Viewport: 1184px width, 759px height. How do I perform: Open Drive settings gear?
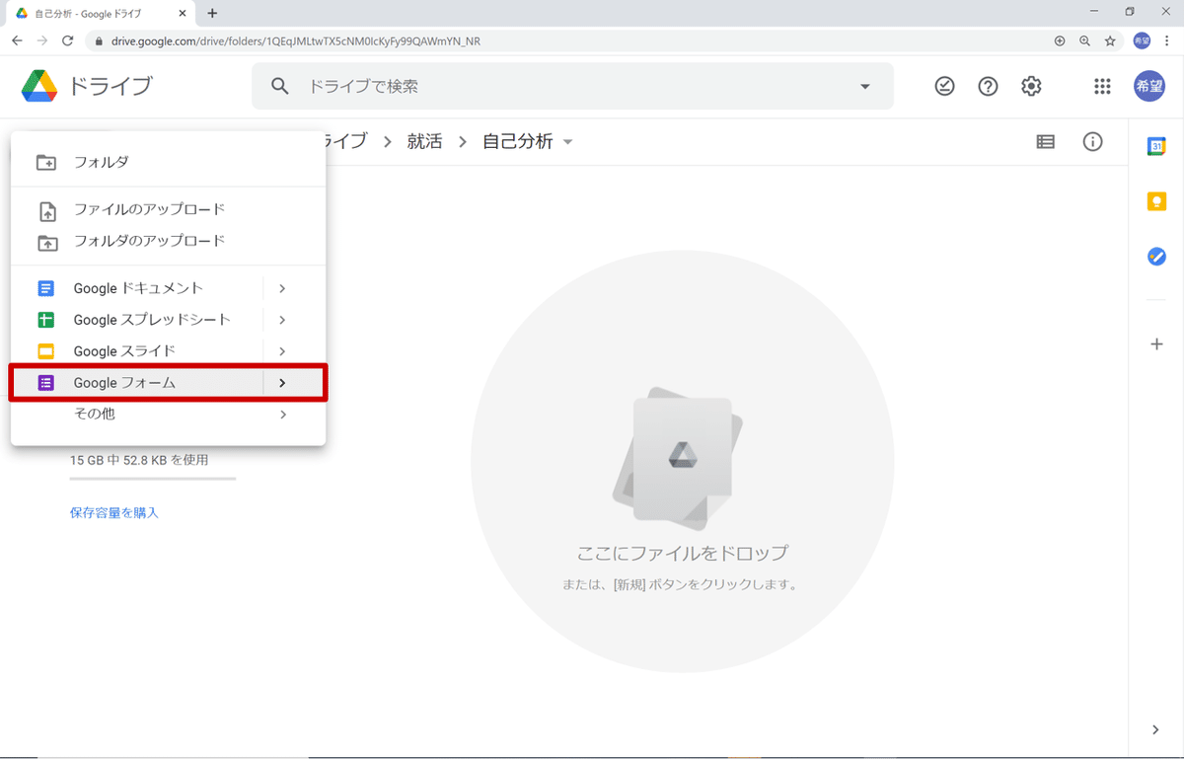1031,86
